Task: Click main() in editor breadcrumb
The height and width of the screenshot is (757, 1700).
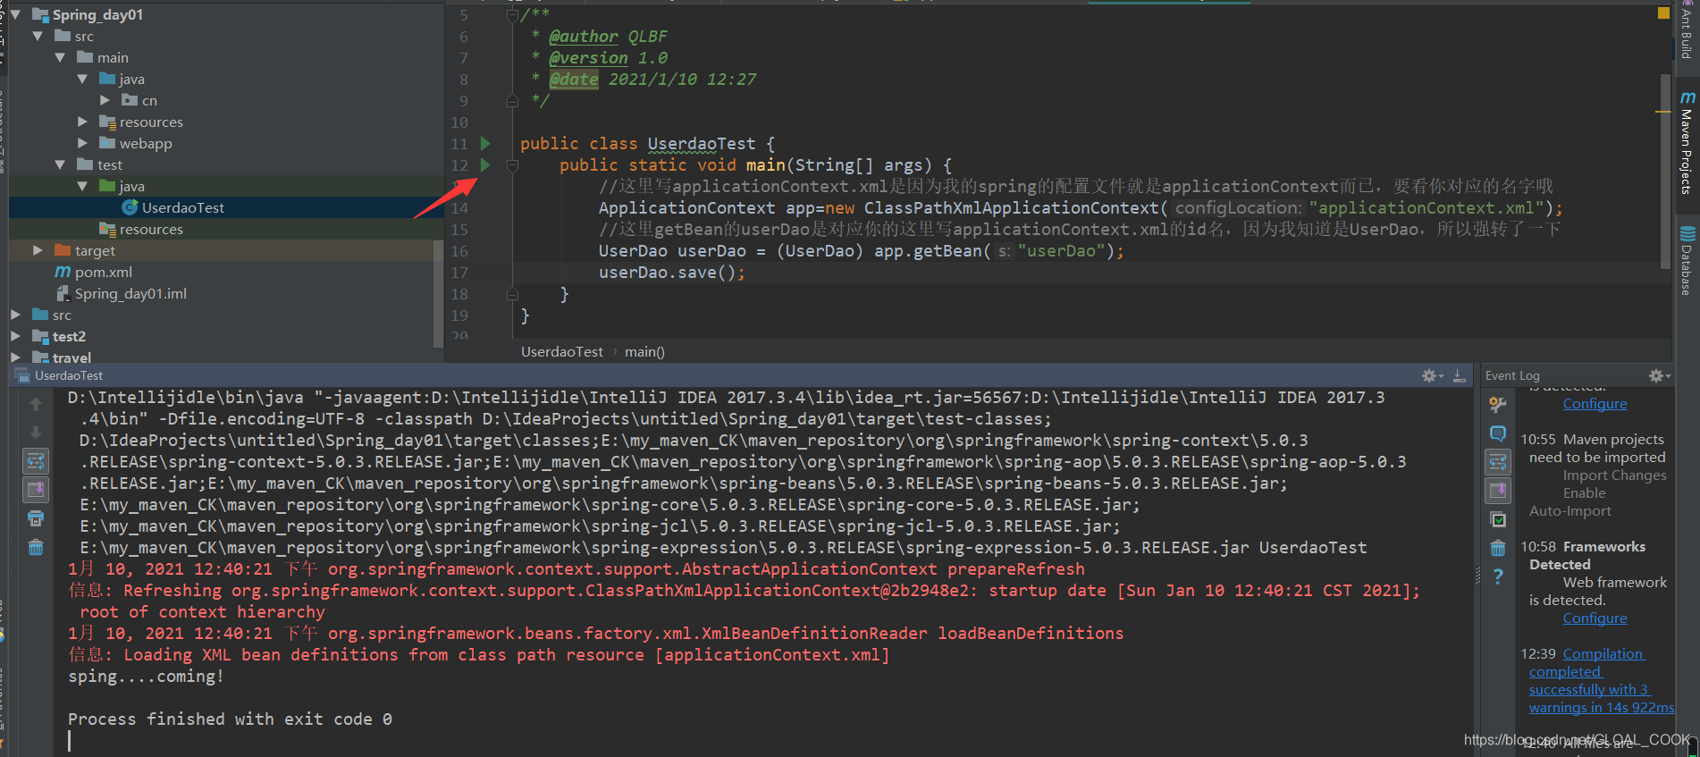Action: pyautogui.click(x=644, y=351)
